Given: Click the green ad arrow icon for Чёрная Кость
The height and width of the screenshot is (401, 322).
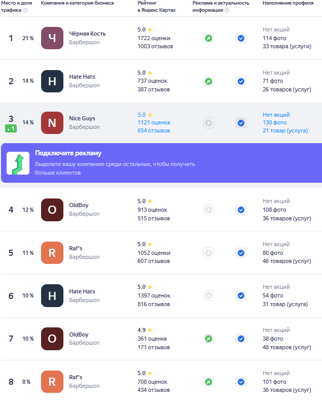Looking at the screenshot, I should (x=208, y=38).
